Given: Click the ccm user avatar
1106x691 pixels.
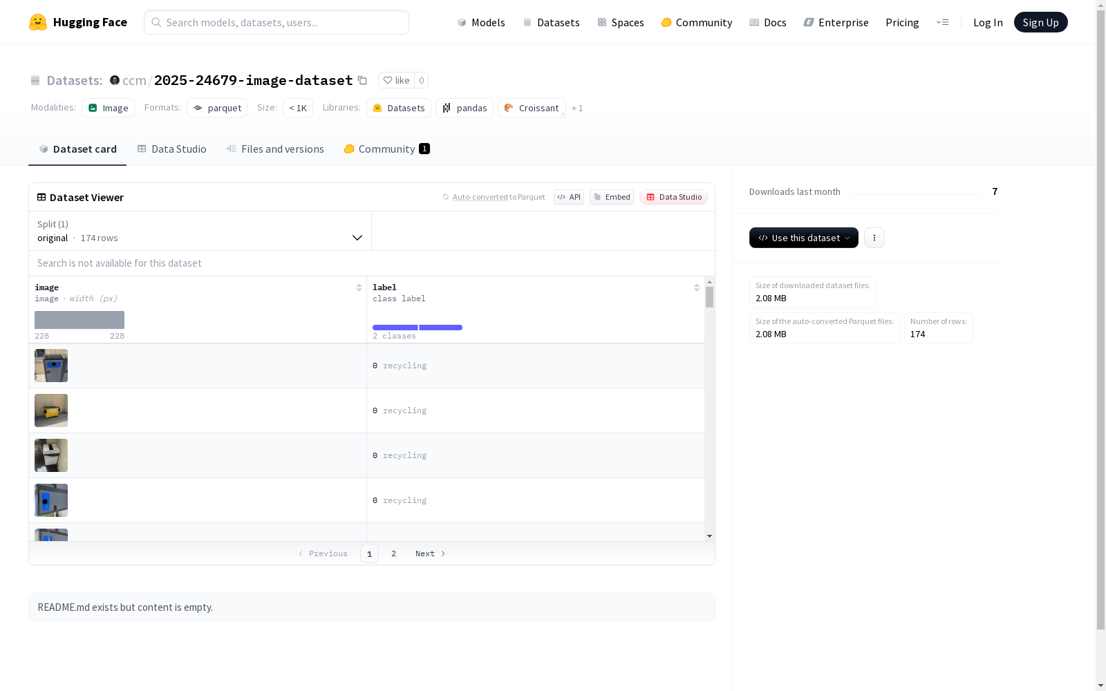Looking at the screenshot, I should point(115,80).
